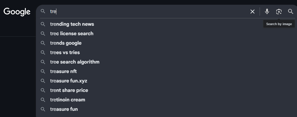Open Search by image camera icon

coord(279,12)
